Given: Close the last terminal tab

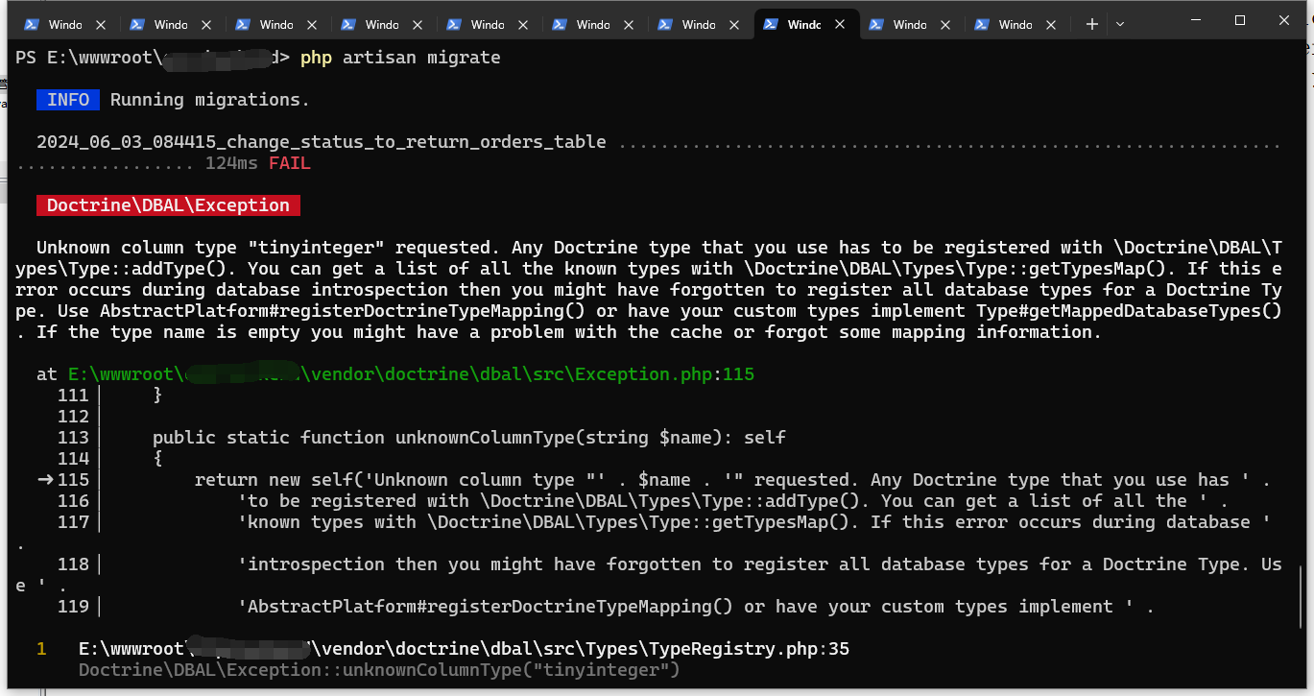Looking at the screenshot, I should pyautogui.click(x=1051, y=25).
